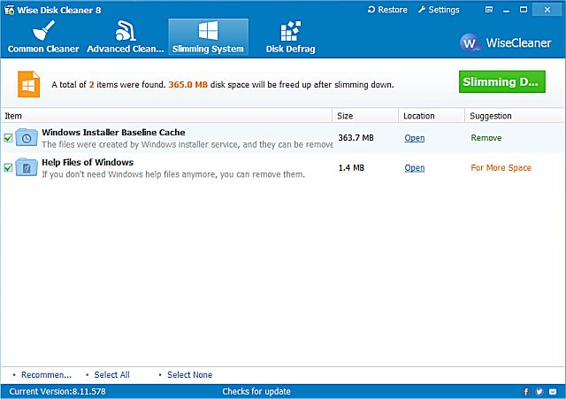Click Checks for update in status bar

tap(256, 391)
